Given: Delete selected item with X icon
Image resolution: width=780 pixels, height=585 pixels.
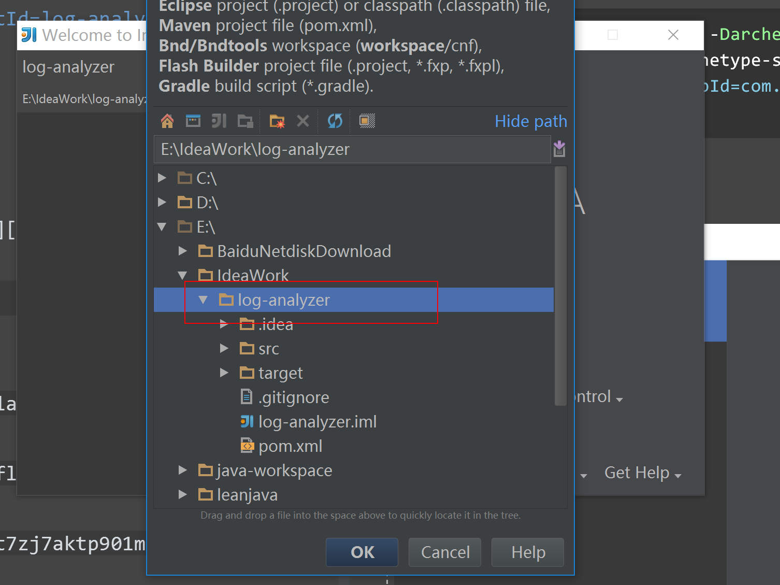Looking at the screenshot, I should [303, 121].
